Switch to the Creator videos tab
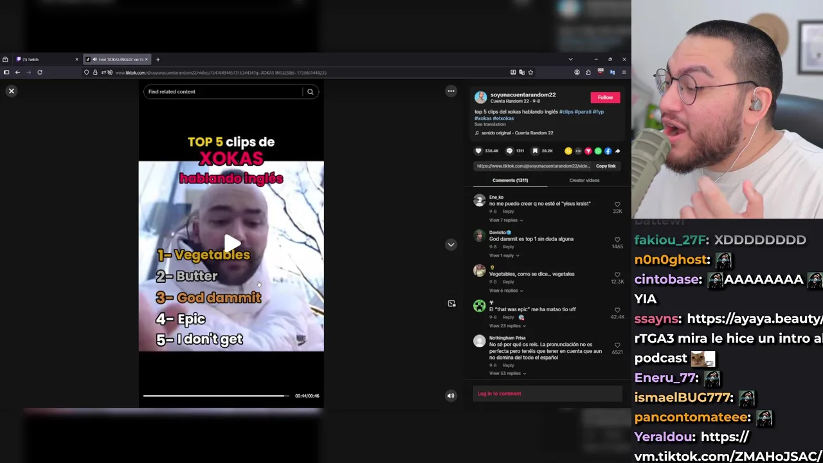 pyautogui.click(x=584, y=180)
